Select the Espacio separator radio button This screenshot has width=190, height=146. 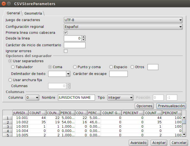pos(111,67)
